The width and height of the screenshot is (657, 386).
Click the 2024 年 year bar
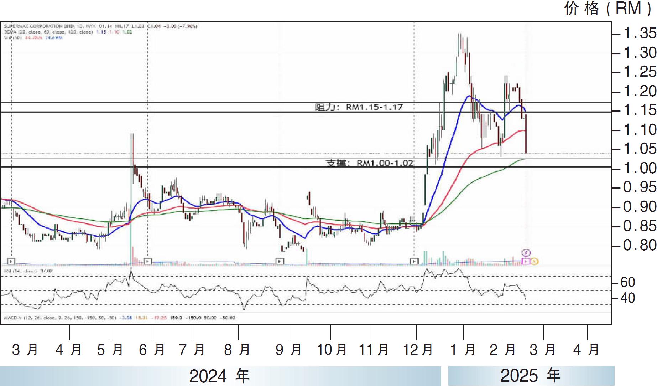(x=220, y=376)
